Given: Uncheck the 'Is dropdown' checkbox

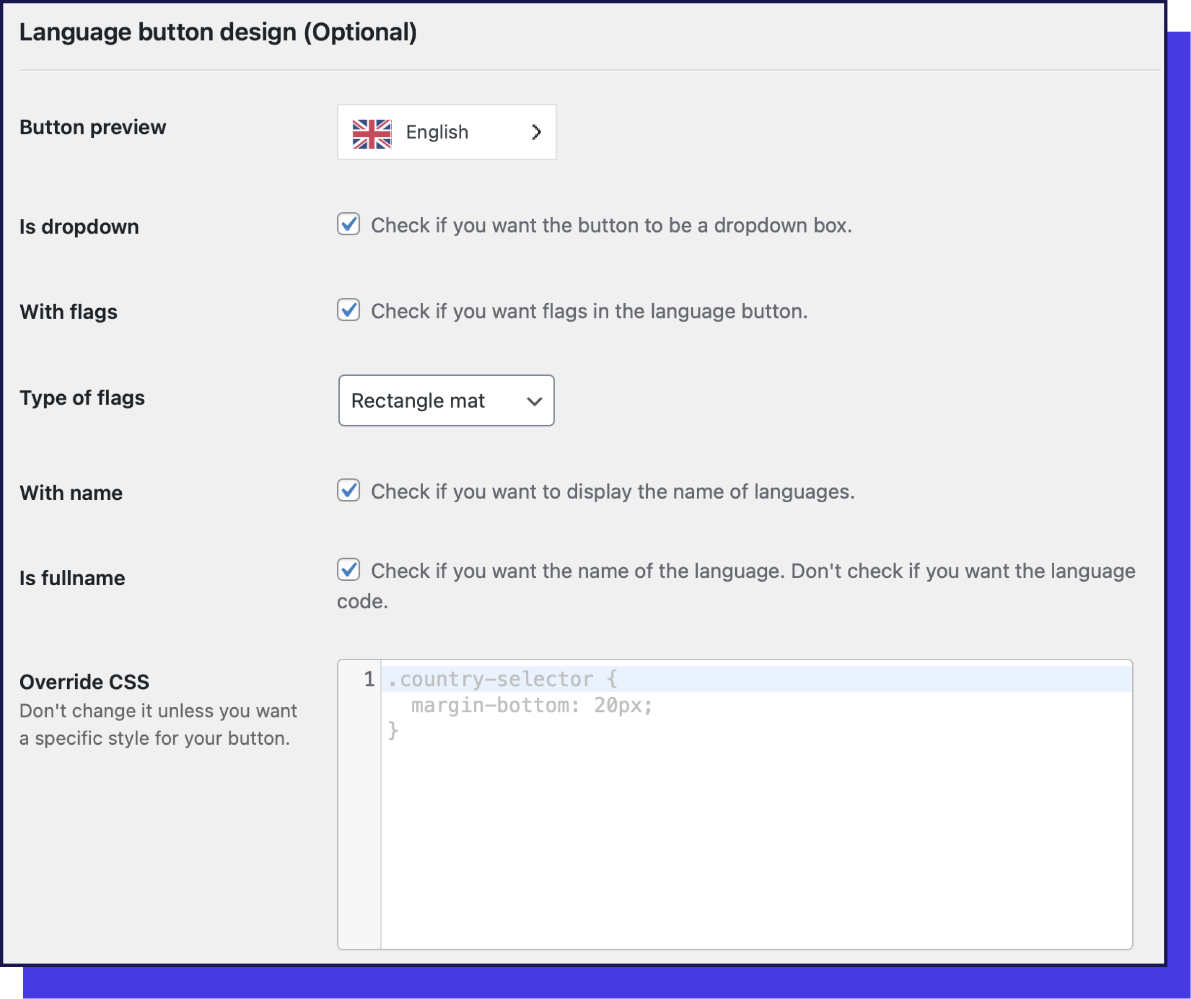Looking at the screenshot, I should pos(348,225).
